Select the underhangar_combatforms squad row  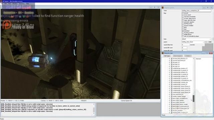182,80
